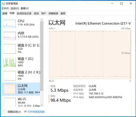This screenshot has height=117, width=136.
Task: Click the 接收 98.4 Mbps value
Action: tap(61, 100)
